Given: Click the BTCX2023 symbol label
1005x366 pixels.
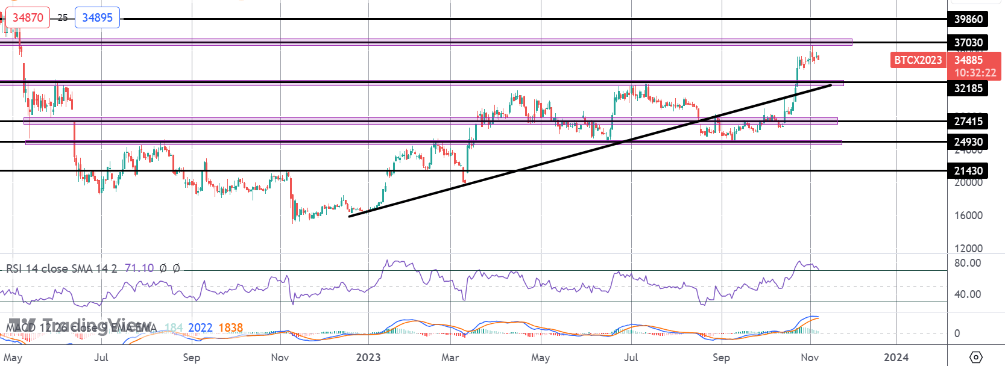Looking at the screenshot, I should pos(918,60).
